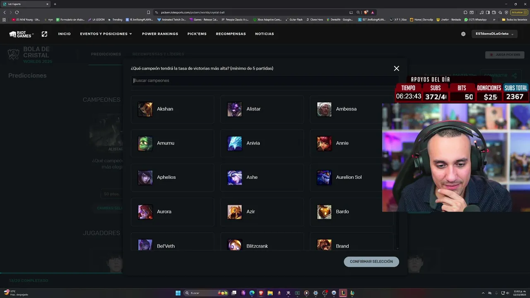This screenshot has width=530, height=298.
Task: Select the Aphelios portrait icon
Action: pos(145,178)
